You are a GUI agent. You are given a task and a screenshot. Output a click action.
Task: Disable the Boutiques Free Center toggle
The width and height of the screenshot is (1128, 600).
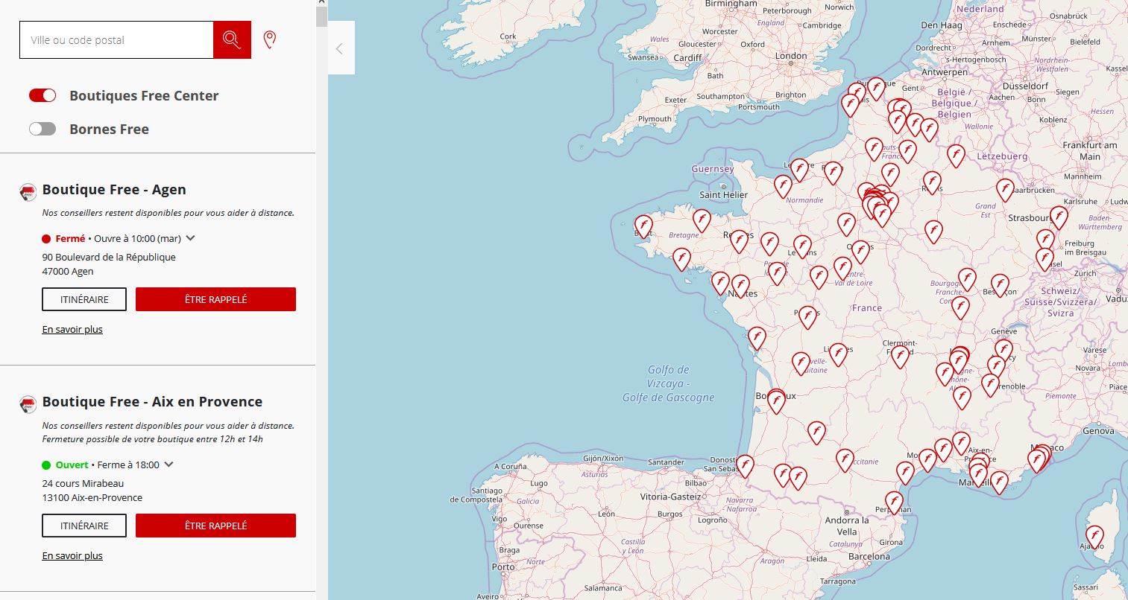pos(42,95)
